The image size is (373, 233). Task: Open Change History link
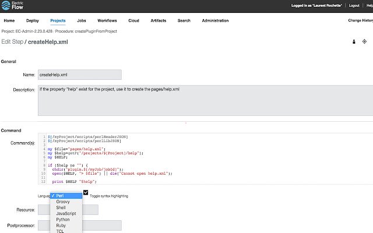point(360,20)
